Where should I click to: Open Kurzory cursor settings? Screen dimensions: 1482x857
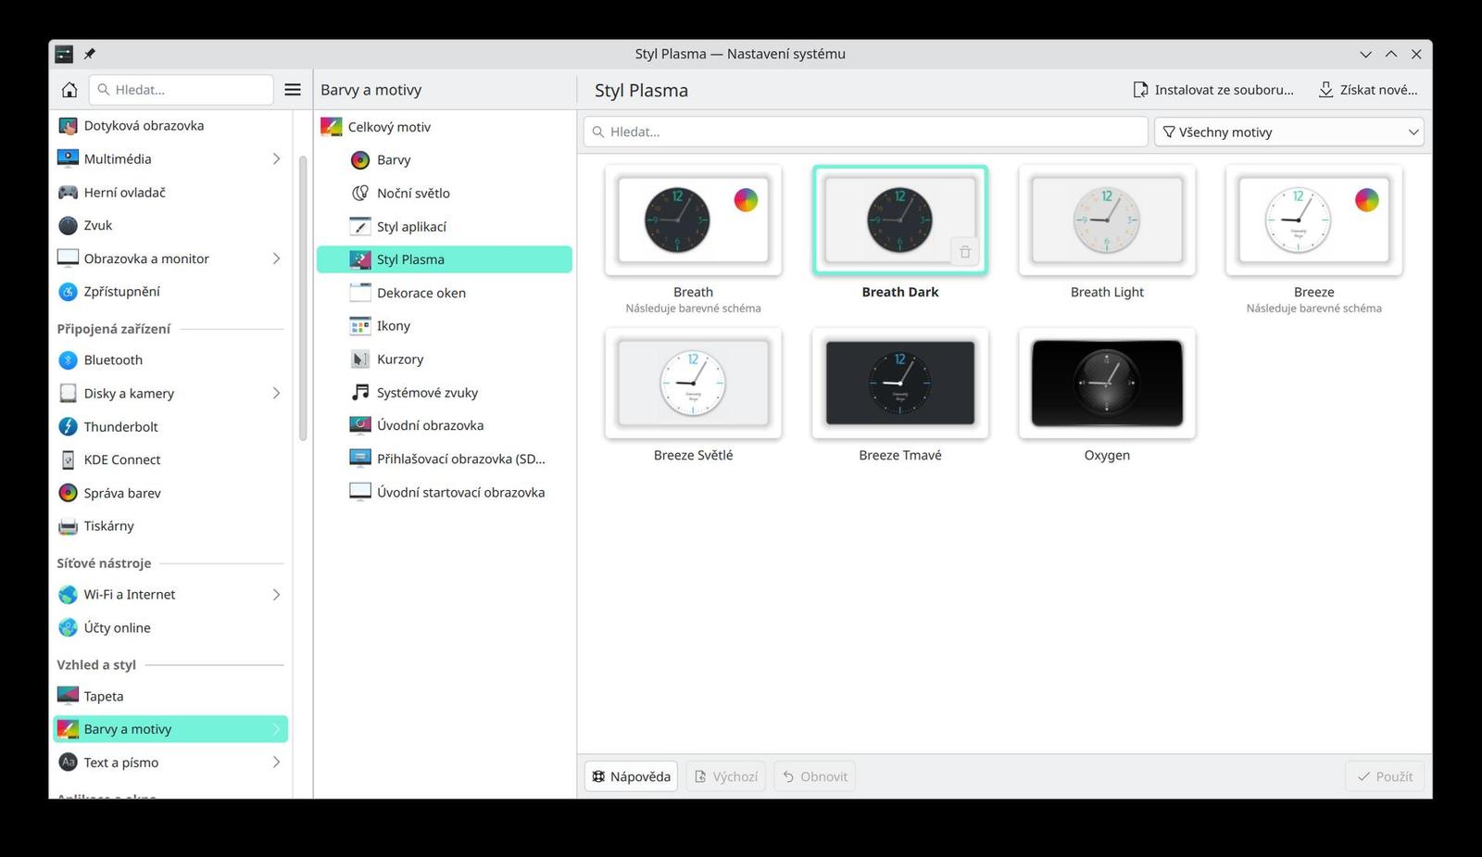click(398, 359)
